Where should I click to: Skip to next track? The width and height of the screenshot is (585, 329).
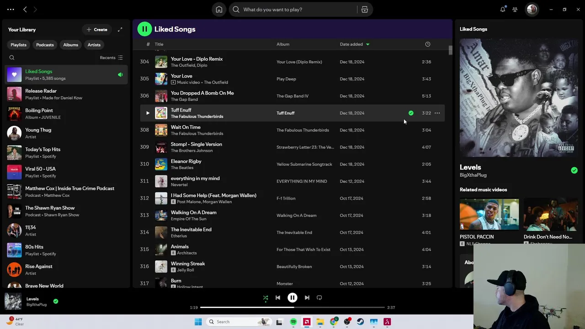[x=307, y=297]
